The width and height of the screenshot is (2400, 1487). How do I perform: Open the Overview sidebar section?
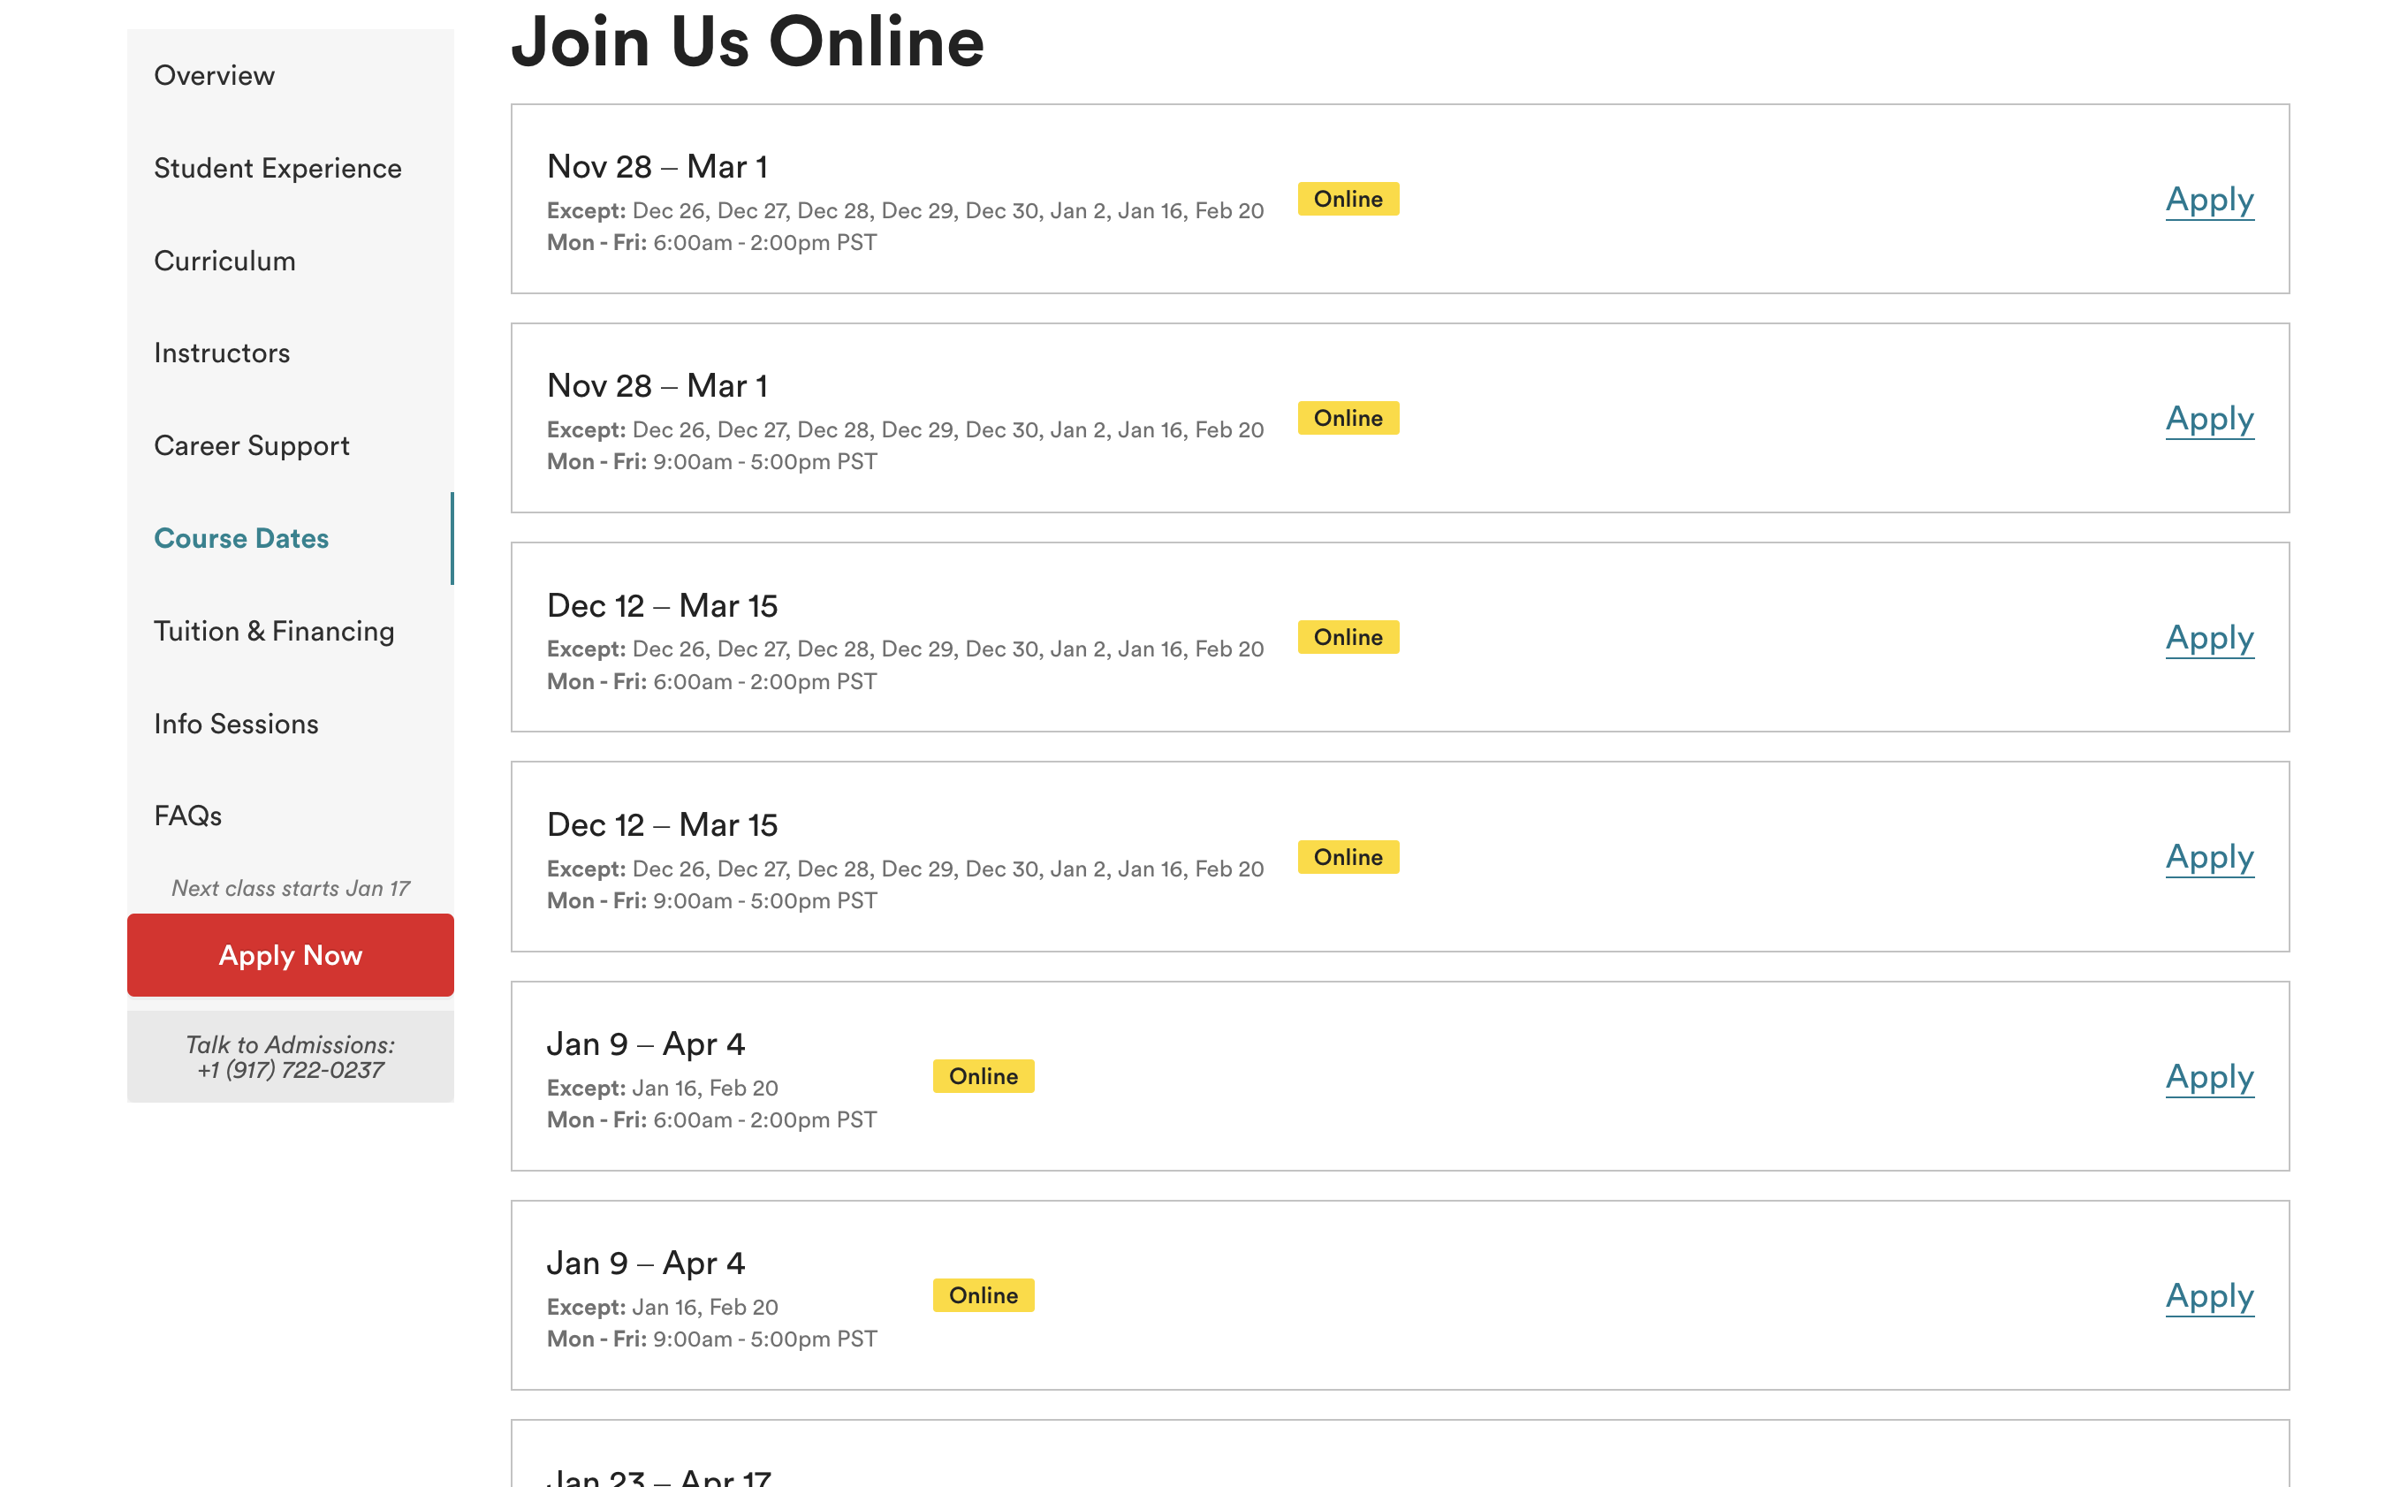[x=215, y=76]
